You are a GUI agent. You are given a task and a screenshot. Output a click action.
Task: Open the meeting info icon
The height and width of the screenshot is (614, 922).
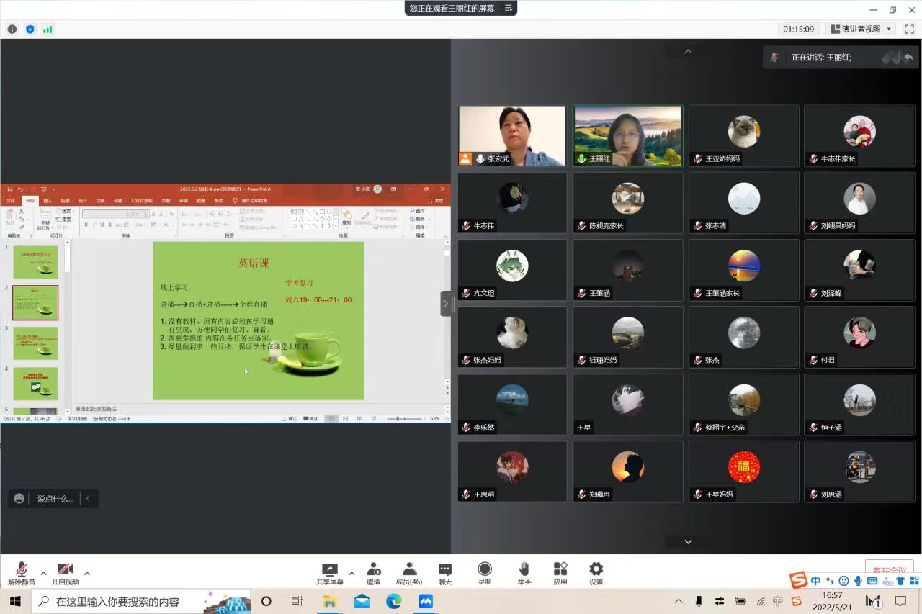pos(12,30)
